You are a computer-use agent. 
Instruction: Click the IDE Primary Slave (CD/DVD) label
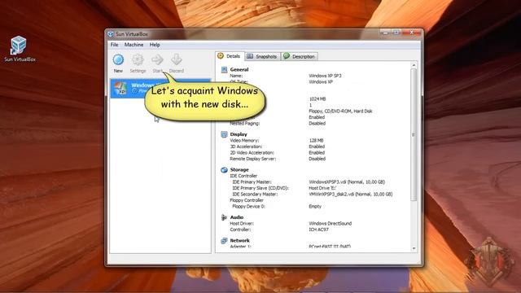tap(260, 188)
